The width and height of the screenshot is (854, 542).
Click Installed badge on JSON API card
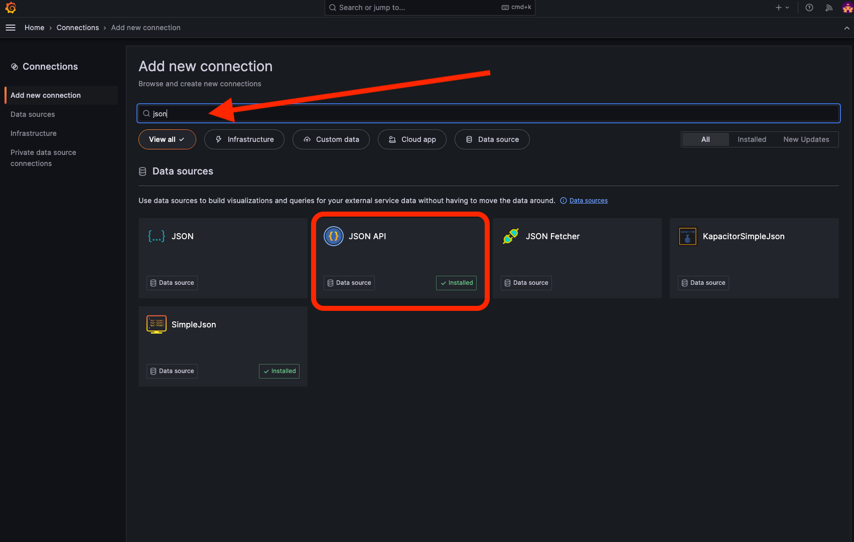point(456,283)
